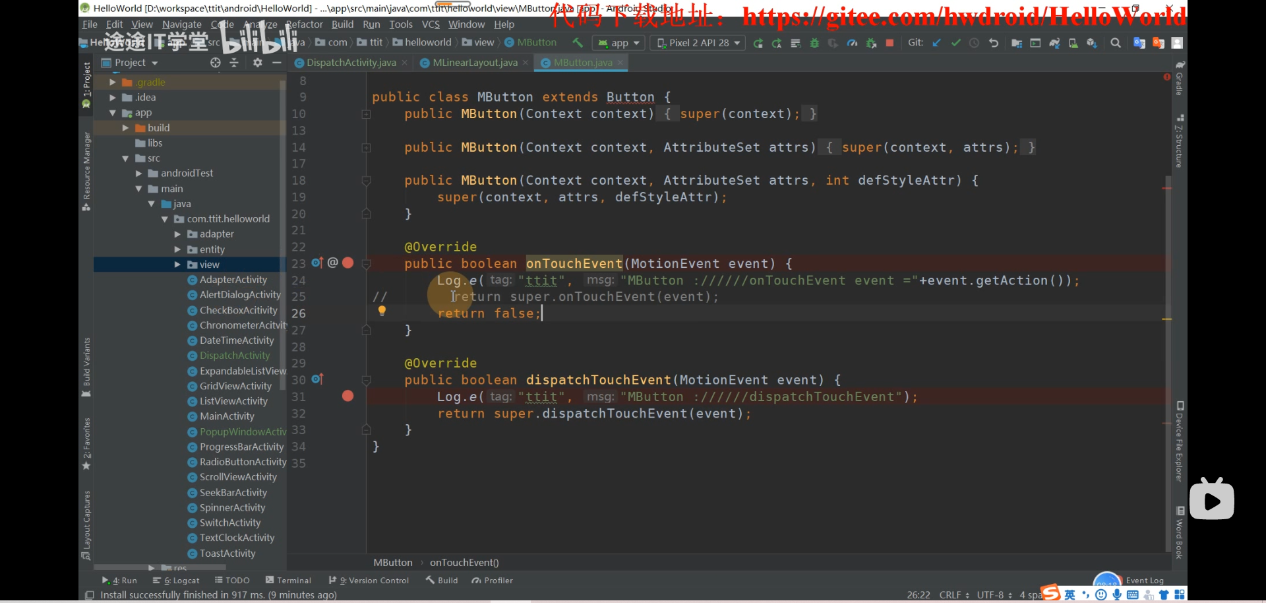
Task: Click the red error indicator atop editor stripe
Action: (x=1167, y=77)
